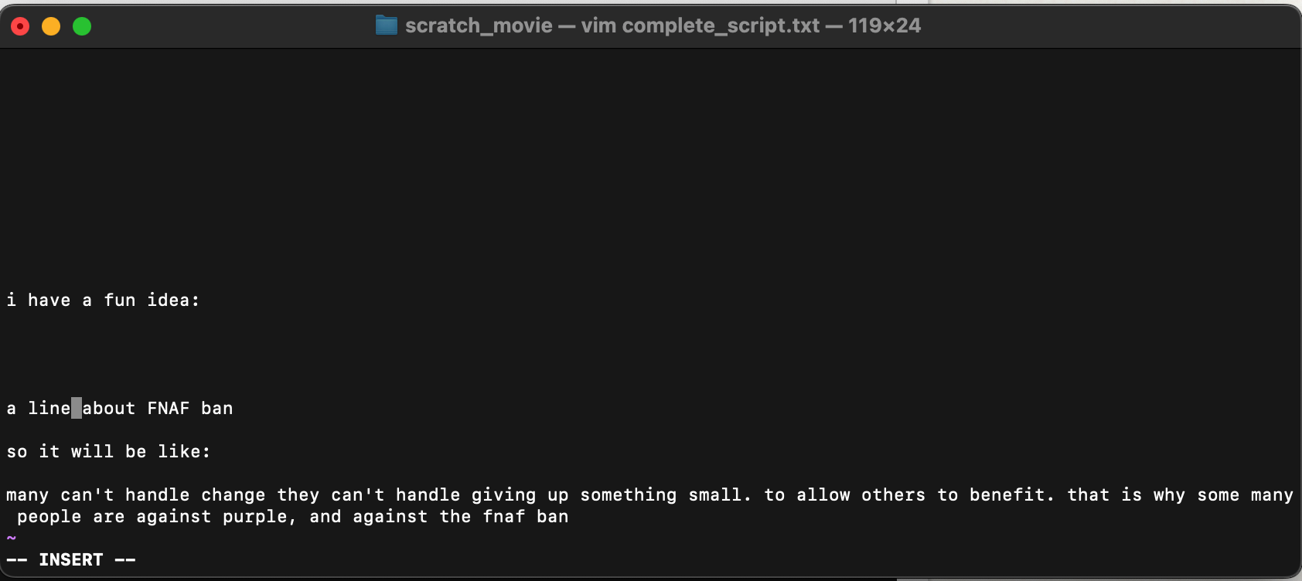Click the blue folder icon in title bar
Image resolution: width=1302 pixels, height=581 pixels.
point(386,25)
